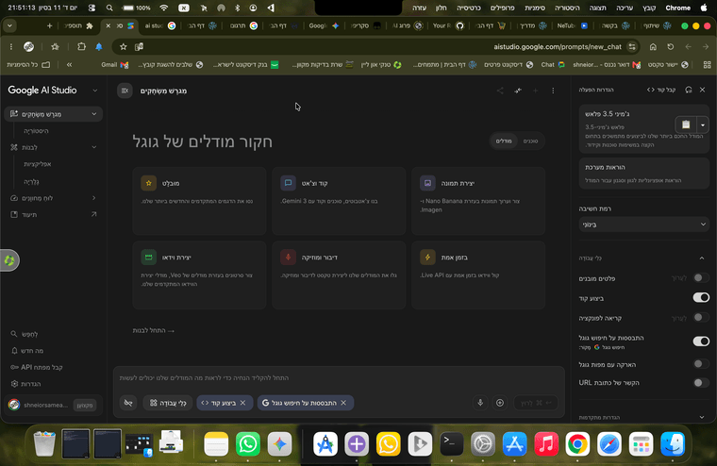Open the share icon in the playground header
The width and height of the screenshot is (717, 466).
500,91
